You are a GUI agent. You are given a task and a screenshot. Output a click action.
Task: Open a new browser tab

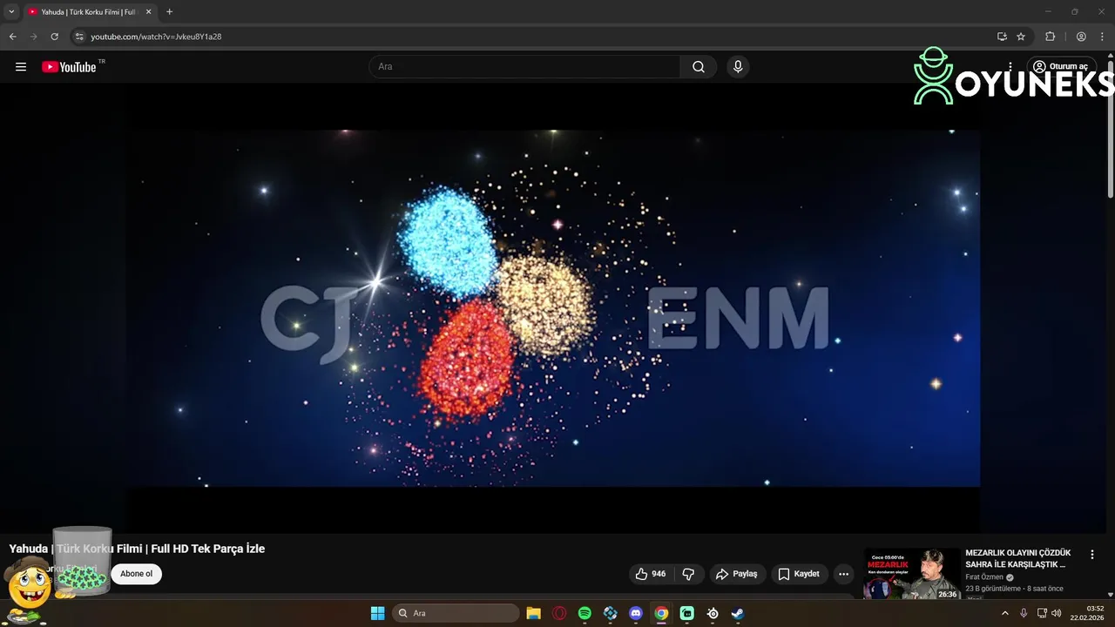tap(169, 12)
